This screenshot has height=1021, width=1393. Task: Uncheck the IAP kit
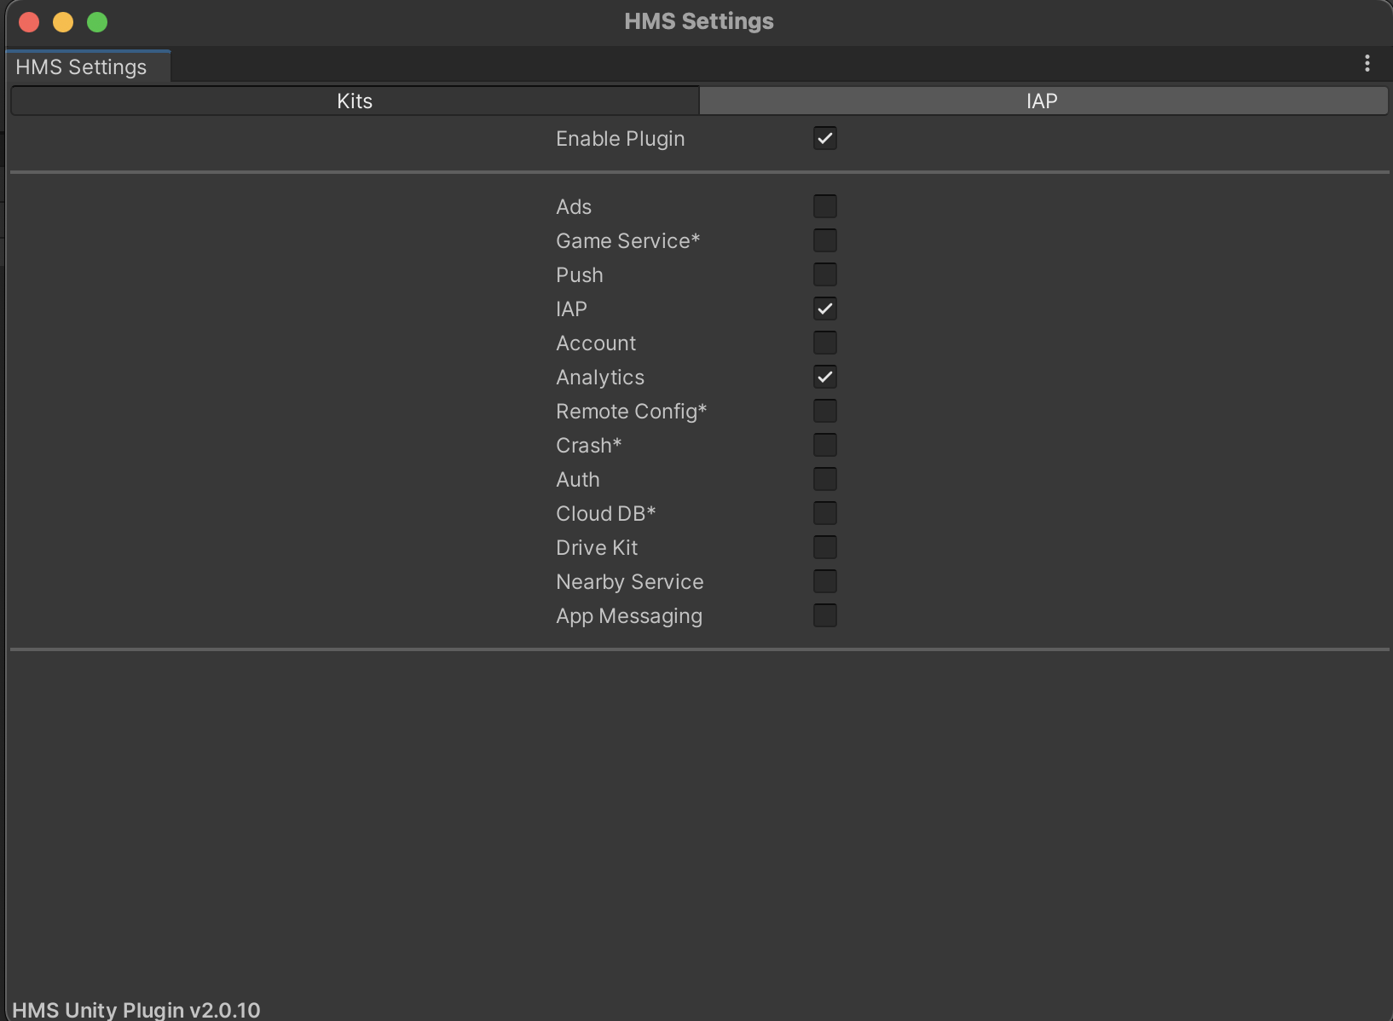pos(824,309)
